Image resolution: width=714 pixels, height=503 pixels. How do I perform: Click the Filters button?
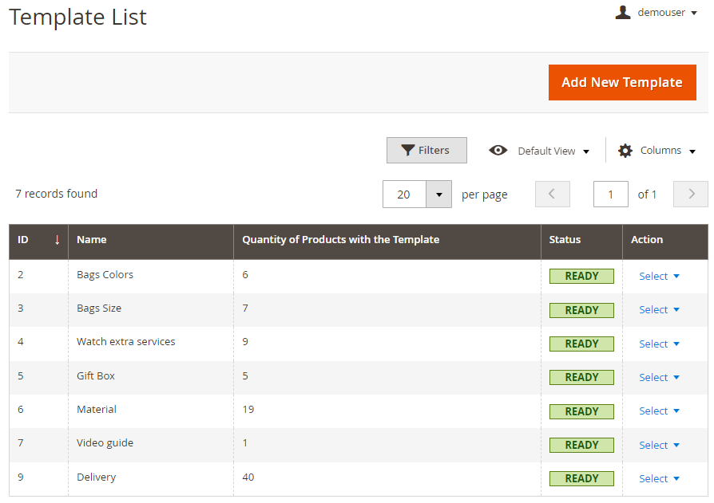point(426,150)
